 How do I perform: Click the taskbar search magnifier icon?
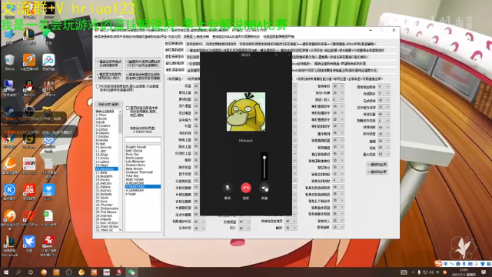point(18,272)
